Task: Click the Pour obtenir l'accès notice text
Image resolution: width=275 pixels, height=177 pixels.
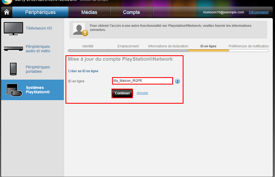Action: tap(170, 28)
